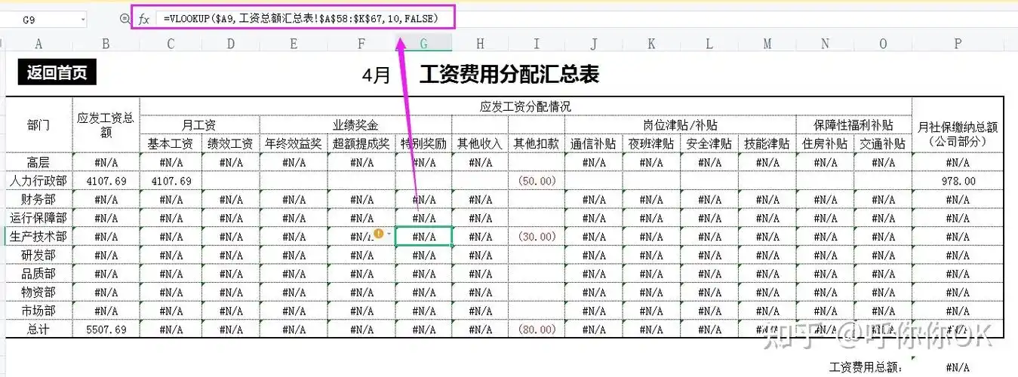1018x377 pixels.
Task: Click the 绩效工资 column label
Action: pos(230,143)
